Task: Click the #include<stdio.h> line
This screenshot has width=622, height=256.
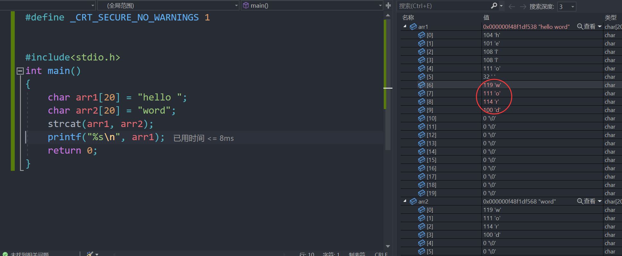Action: (73, 57)
